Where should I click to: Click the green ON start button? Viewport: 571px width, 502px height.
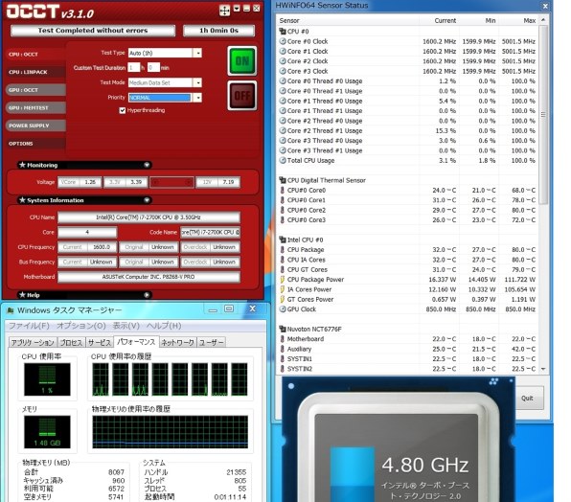pyautogui.click(x=242, y=60)
